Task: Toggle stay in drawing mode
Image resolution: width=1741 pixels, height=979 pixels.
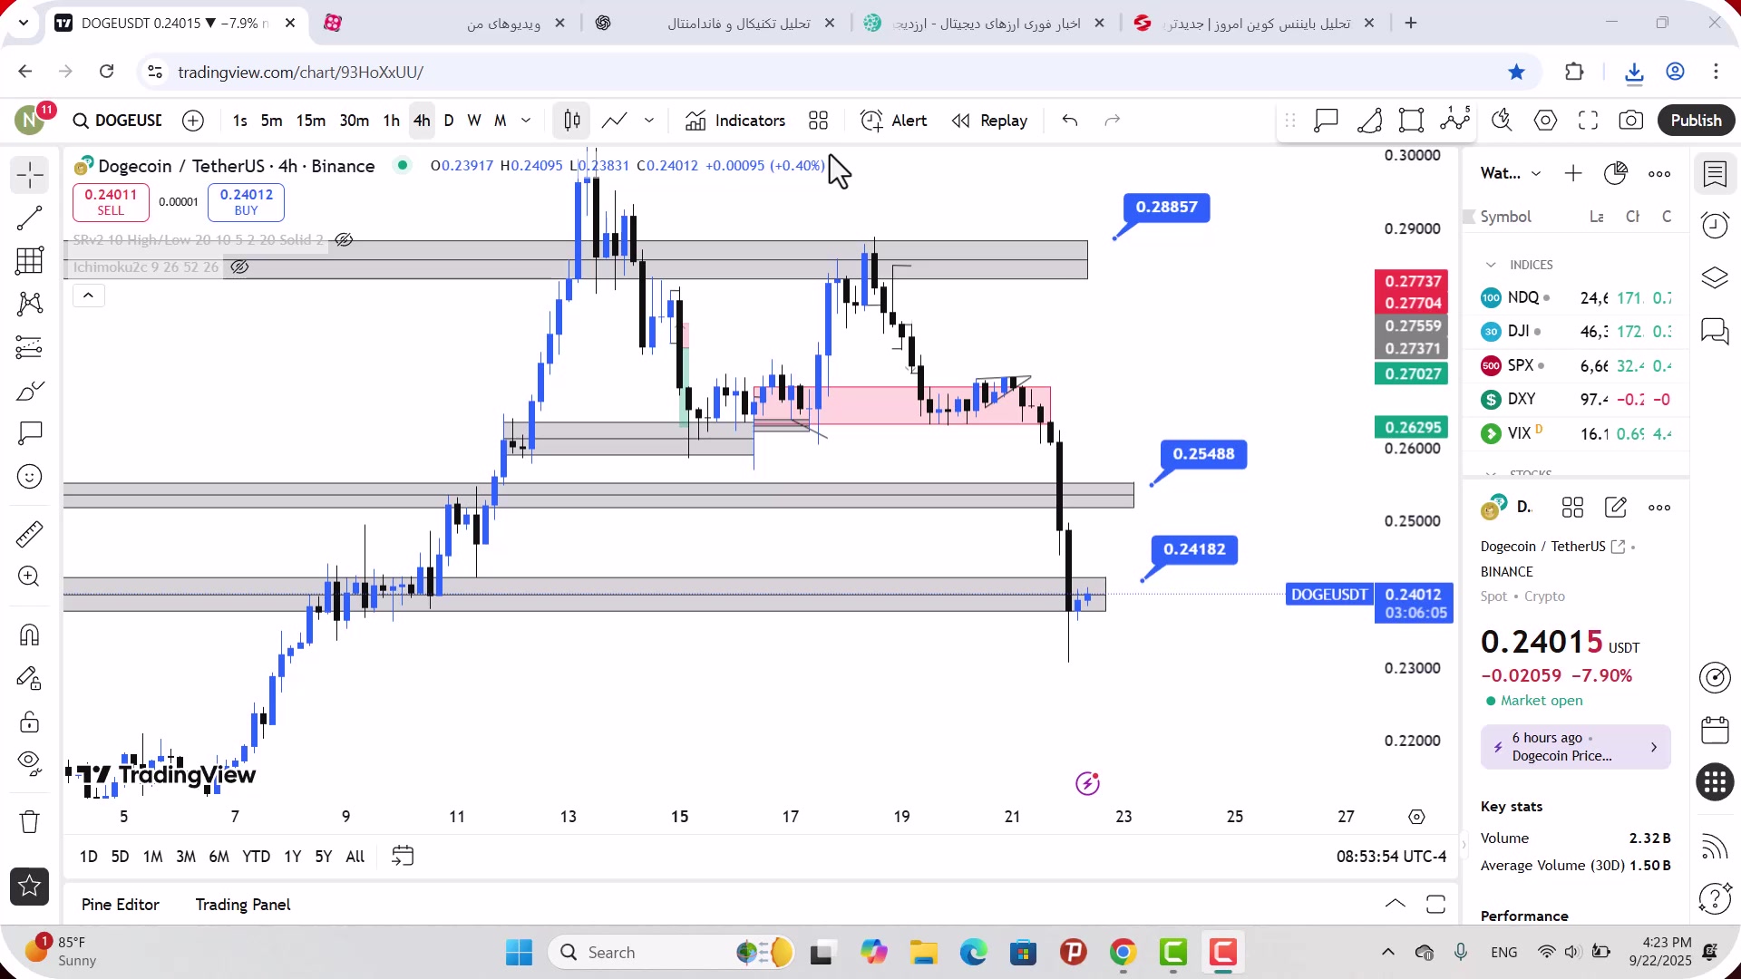Action: pyautogui.click(x=29, y=678)
